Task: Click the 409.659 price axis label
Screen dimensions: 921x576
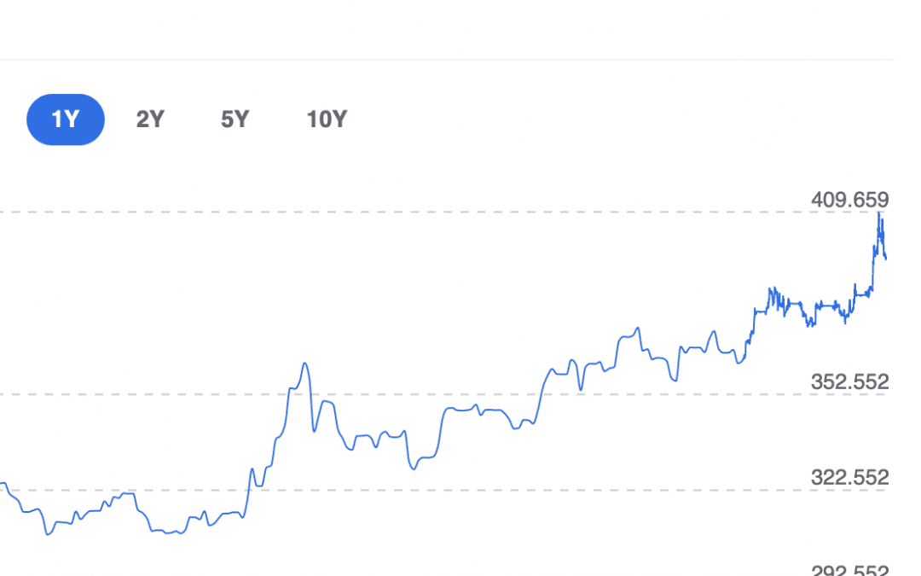Action: click(x=849, y=201)
